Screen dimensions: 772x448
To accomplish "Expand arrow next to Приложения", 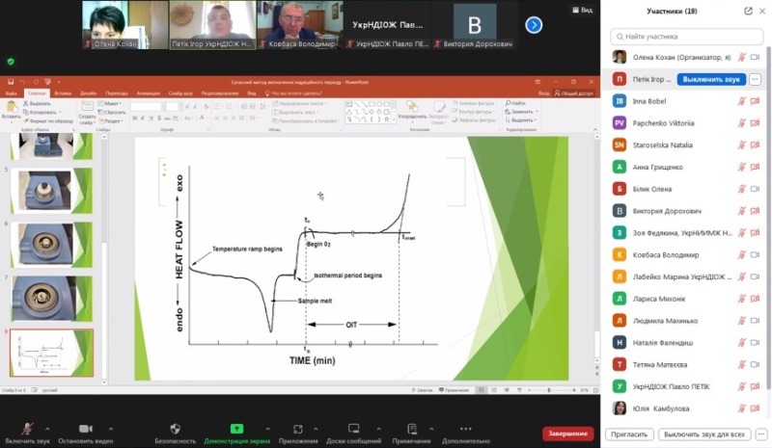I will click(x=316, y=429).
